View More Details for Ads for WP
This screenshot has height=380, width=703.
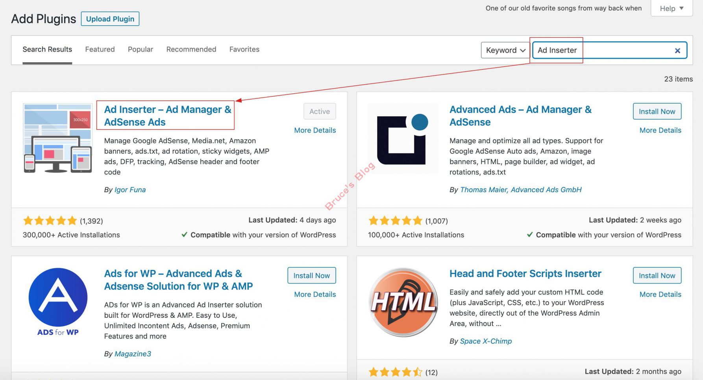(x=315, y=295)
